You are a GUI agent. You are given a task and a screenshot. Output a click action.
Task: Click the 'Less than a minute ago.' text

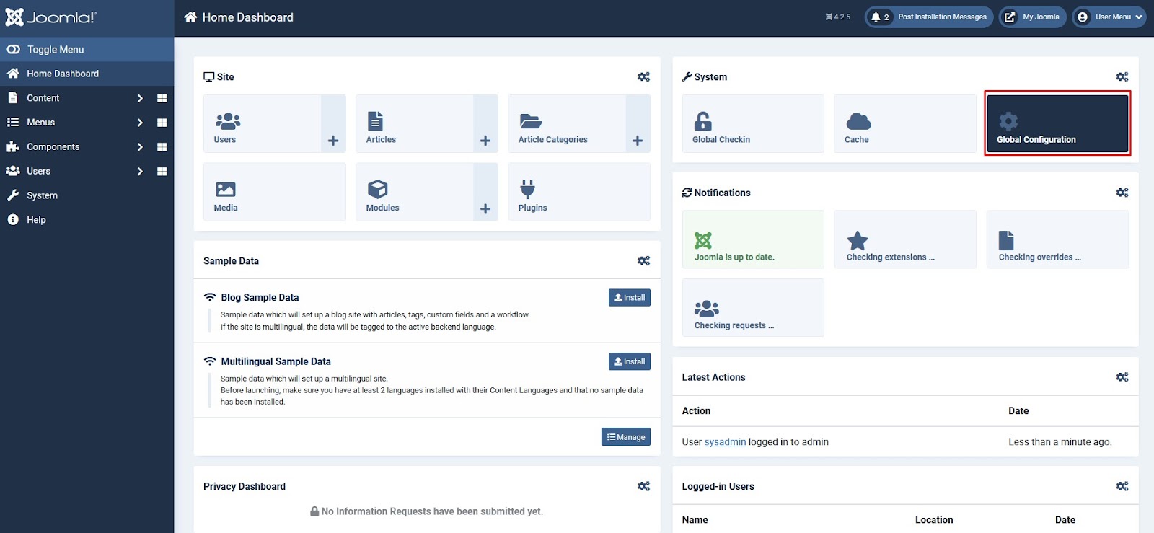[x=1060, y=442]
